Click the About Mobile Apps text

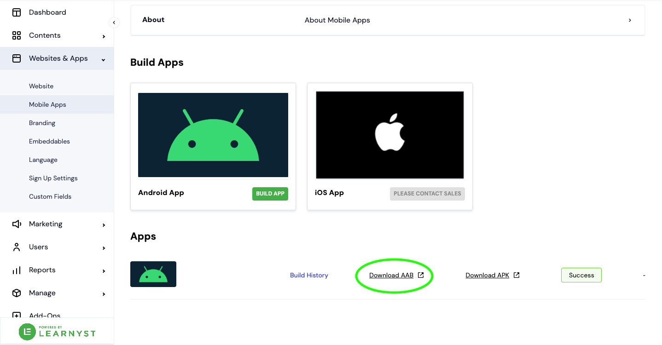pos(337,20)
